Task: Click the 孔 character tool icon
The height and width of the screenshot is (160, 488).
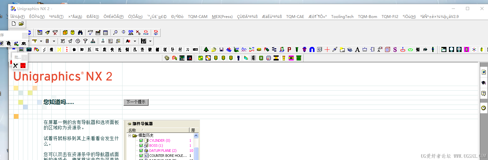Action: [135, 49]
